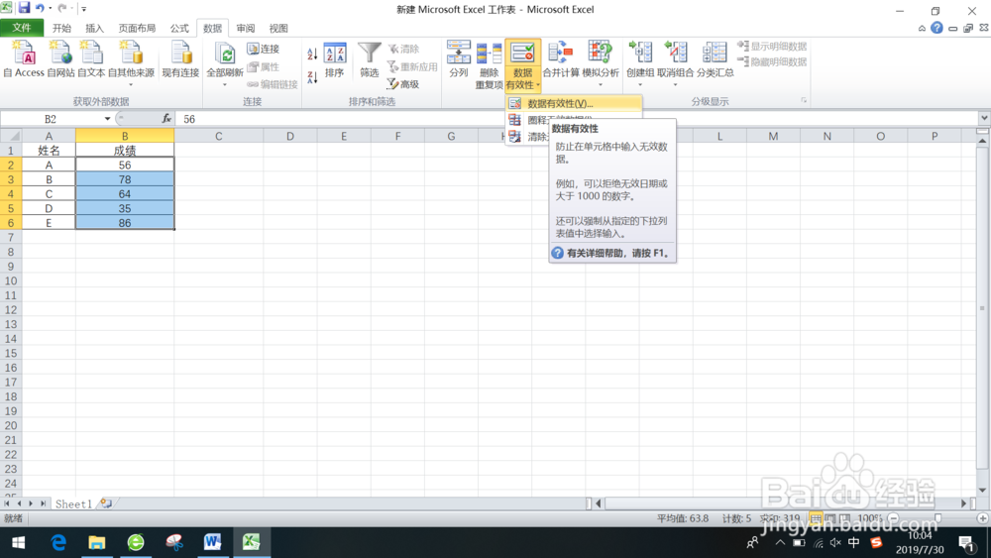
Task: Click cell B3 containing 78
Action: 125,179
